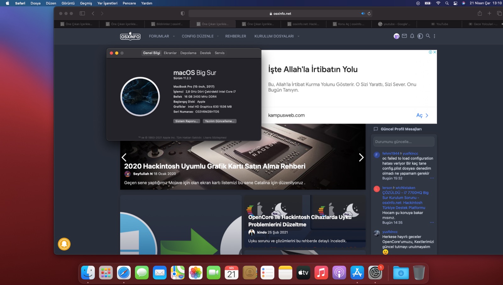503x285 pixels.
Task: Open Podcasts from the Dock
Action: point(339,272)
